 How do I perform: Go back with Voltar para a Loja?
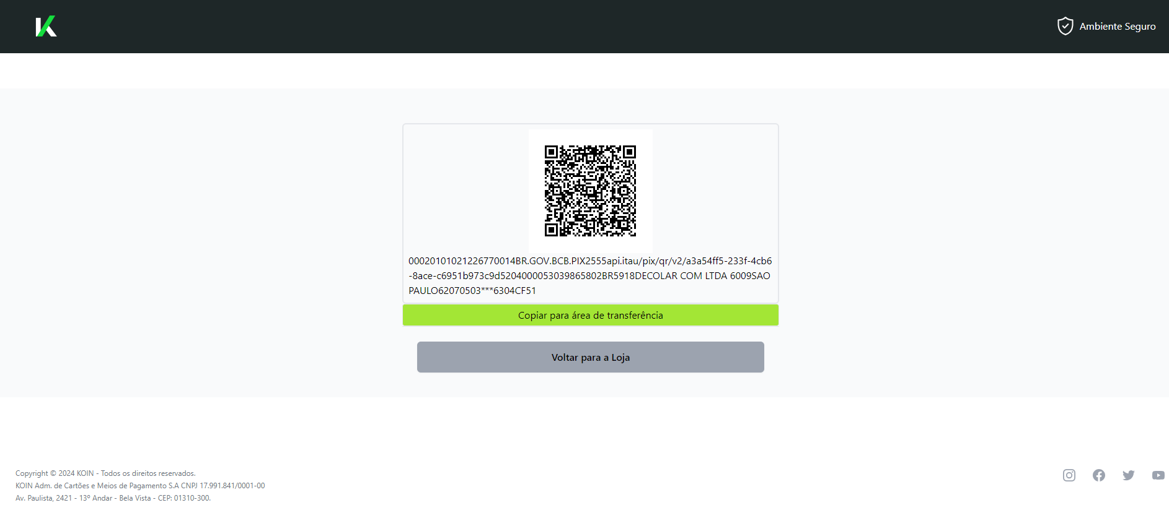[x=591, y=357]
